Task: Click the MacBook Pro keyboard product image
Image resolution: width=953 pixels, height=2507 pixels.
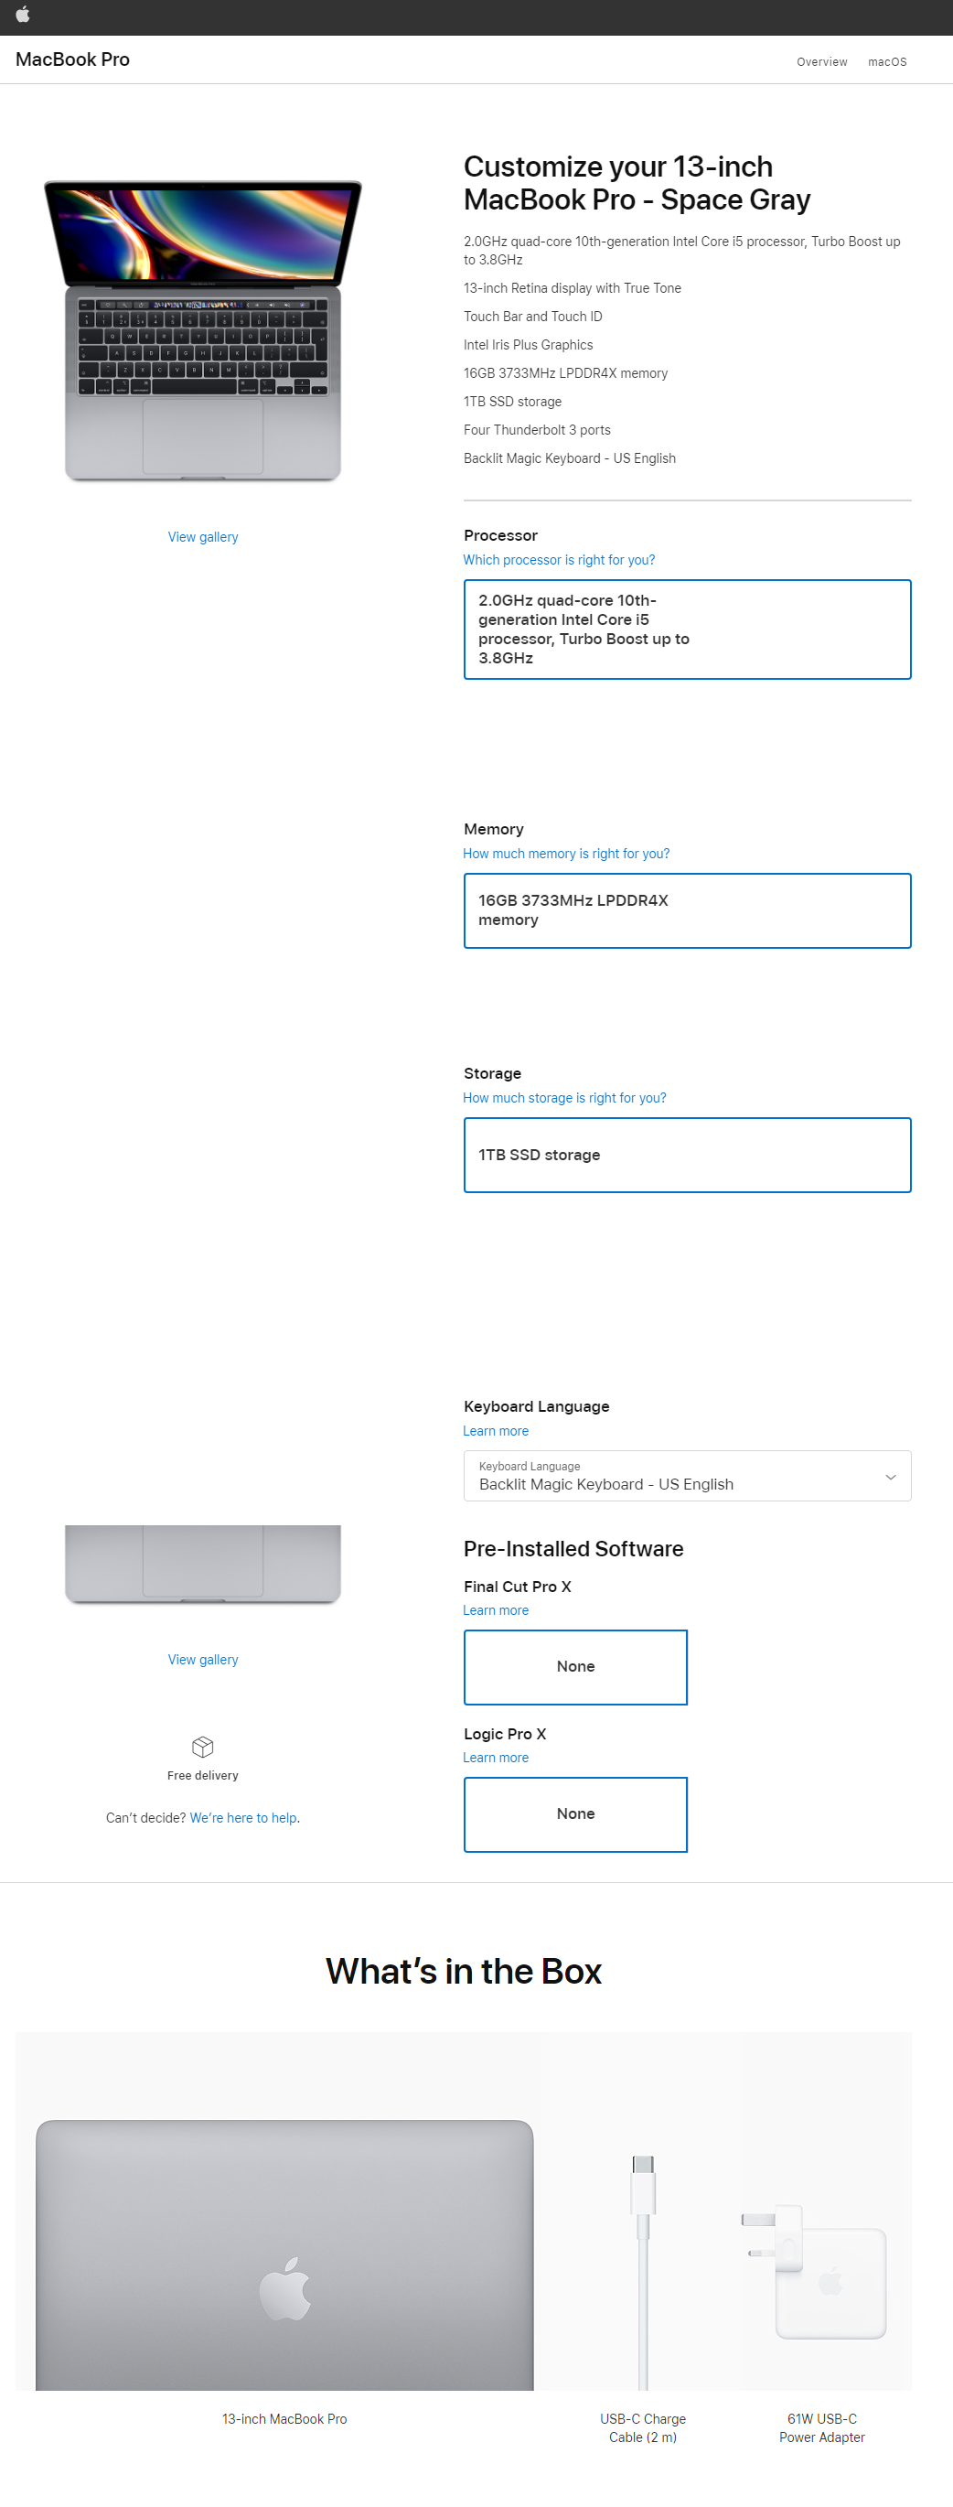Action: [202, 331]
